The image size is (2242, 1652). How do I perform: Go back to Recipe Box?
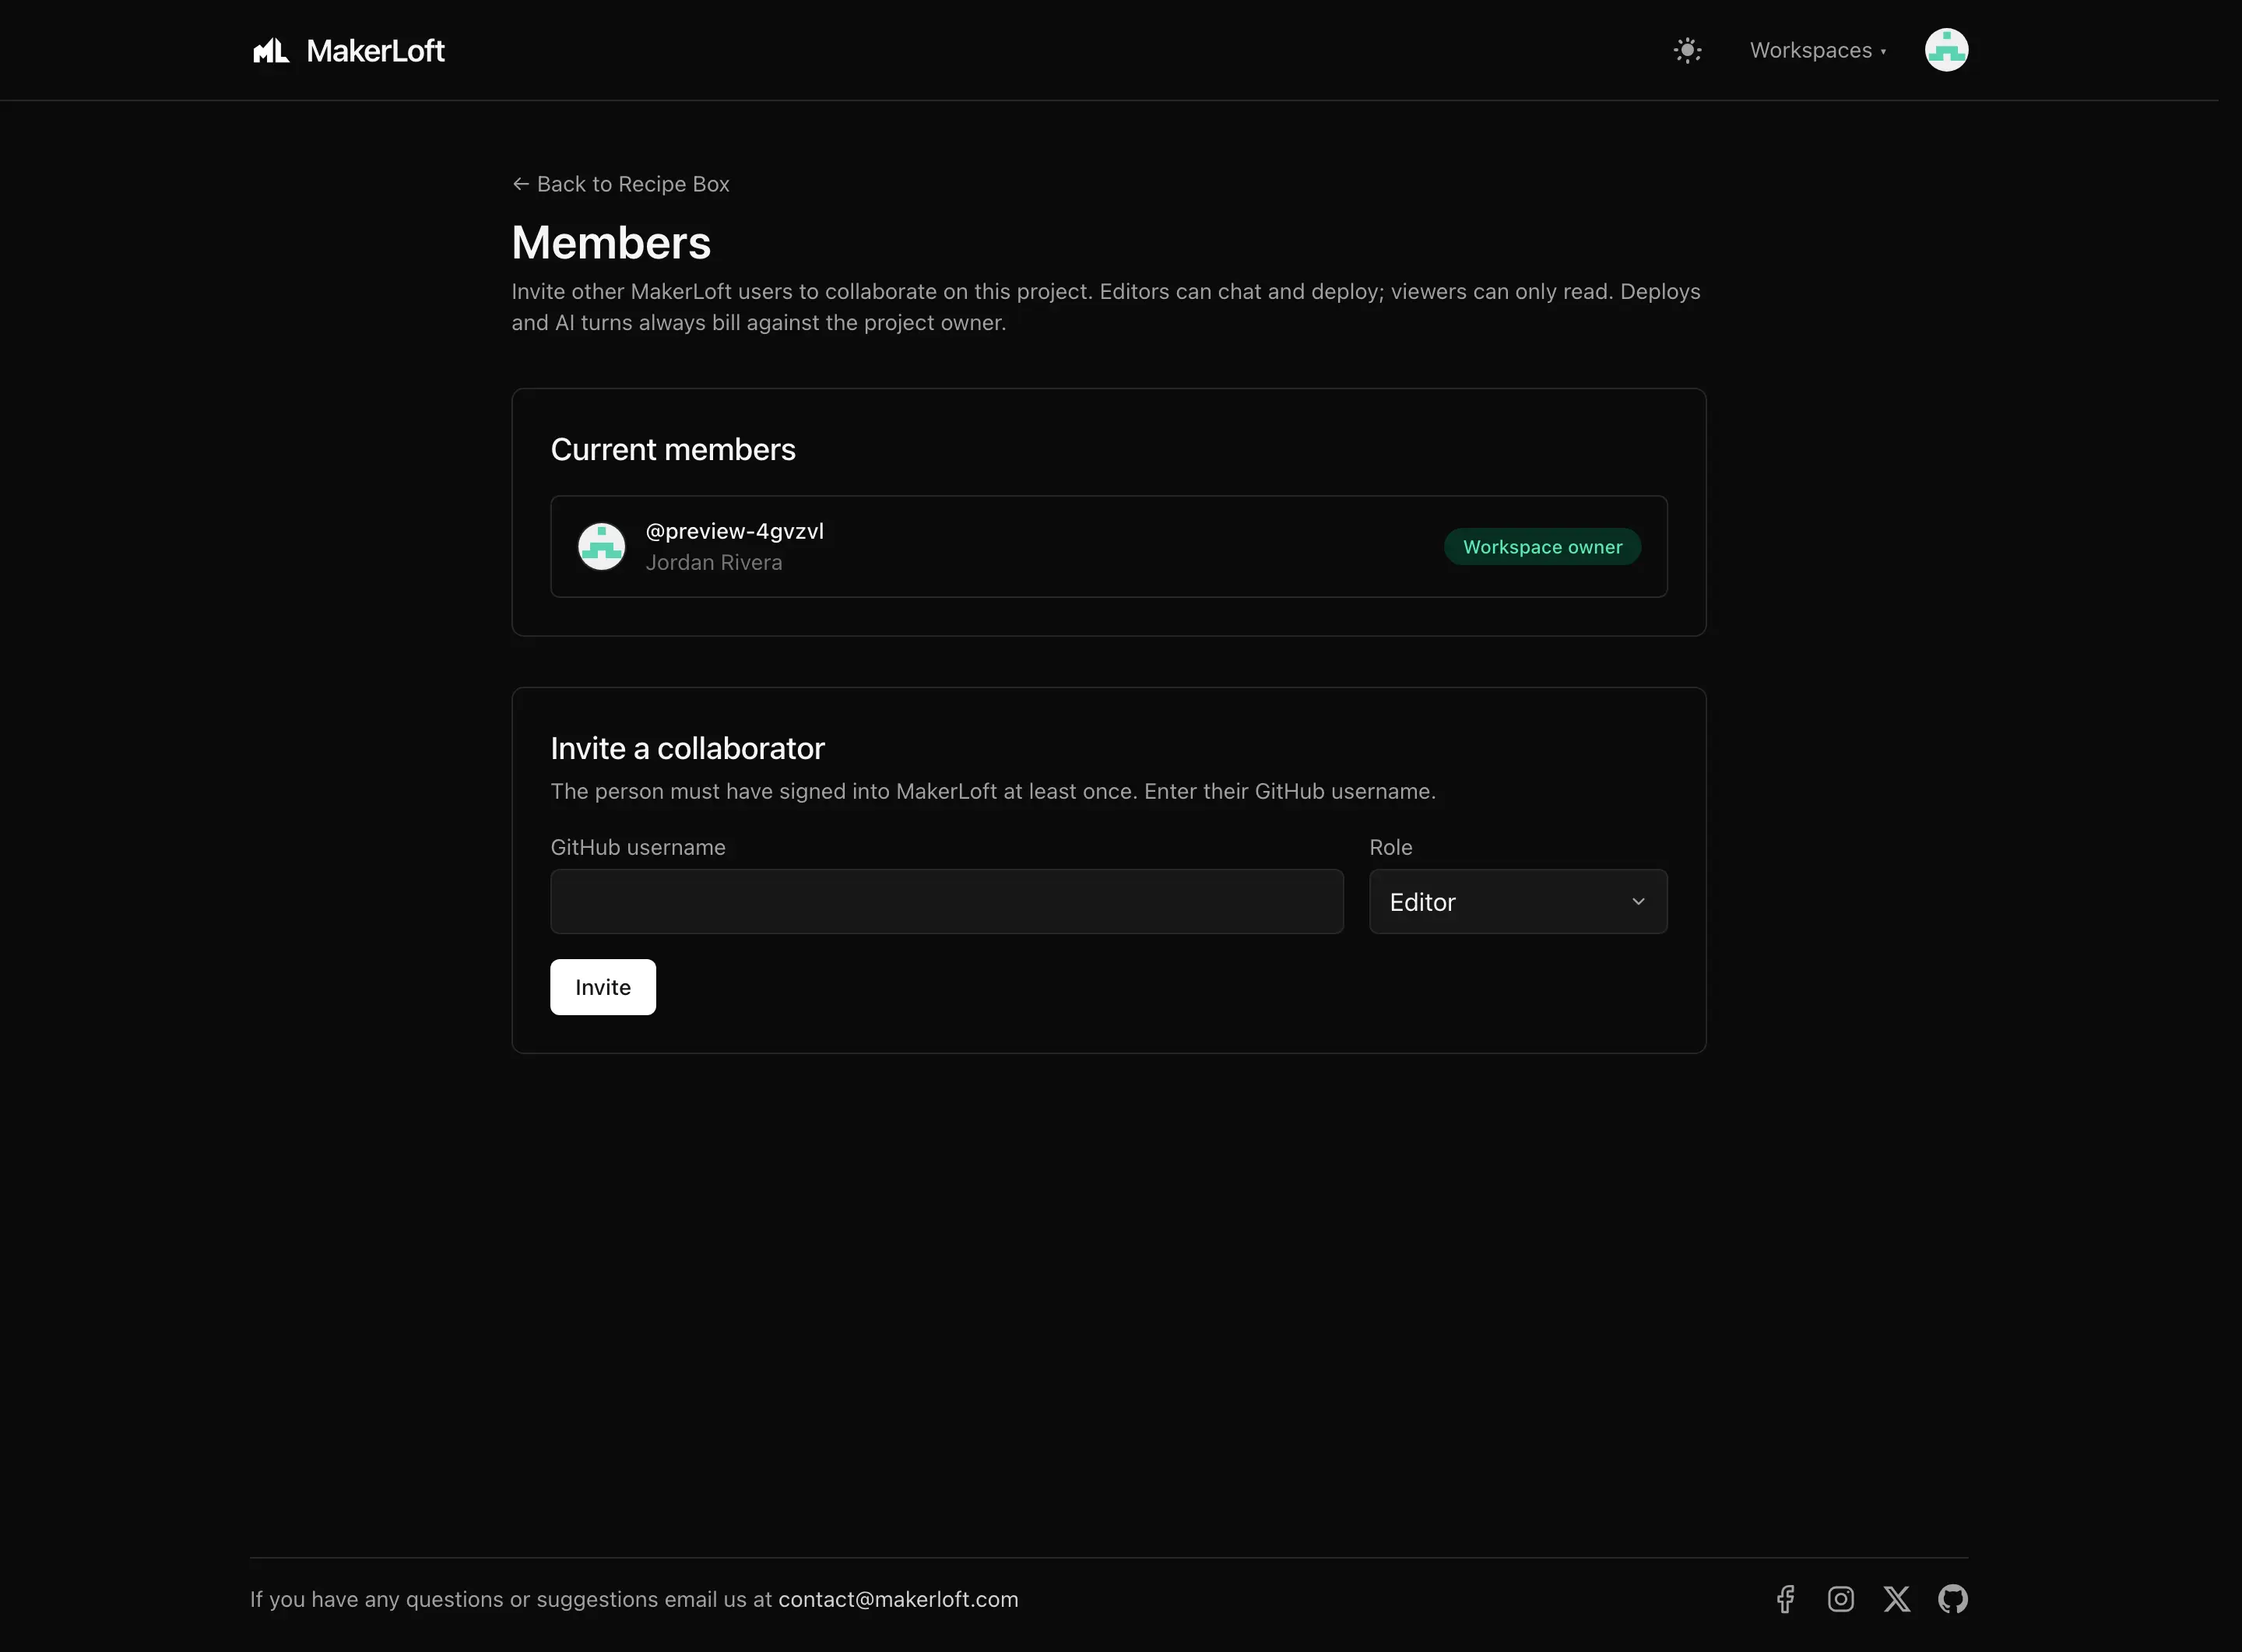tap(621, 184)
